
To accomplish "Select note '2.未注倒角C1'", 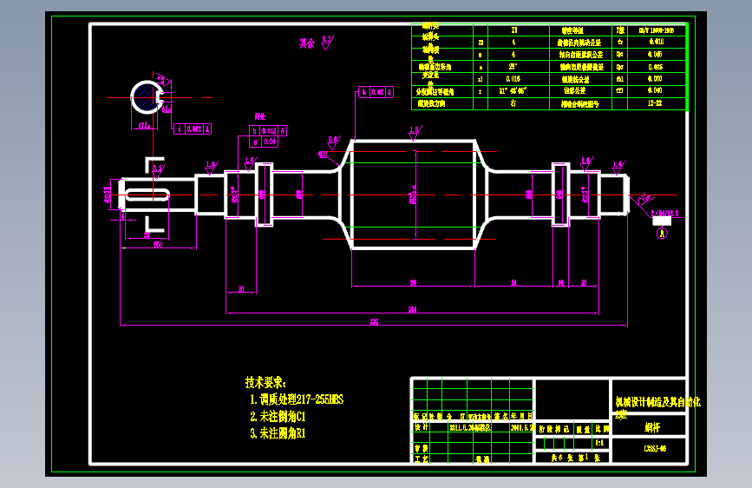I will coord(278,416).
